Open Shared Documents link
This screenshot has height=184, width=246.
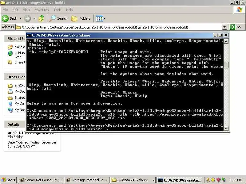tap(20, 98)
